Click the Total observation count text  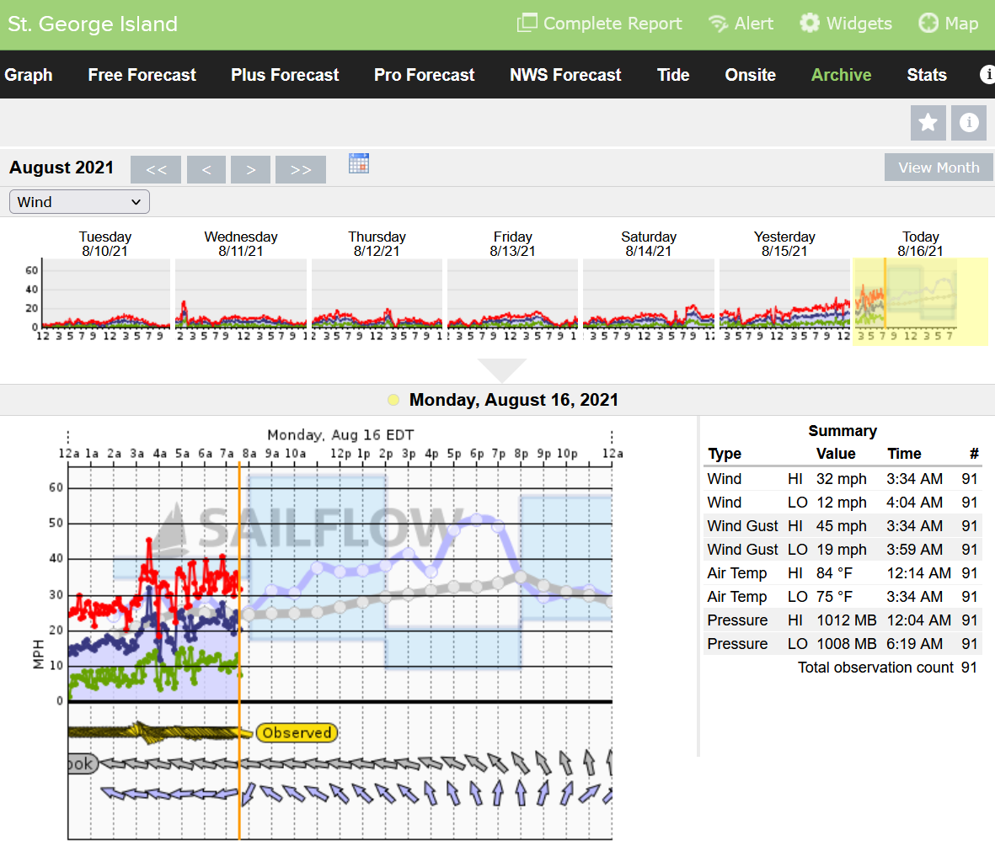875,668
